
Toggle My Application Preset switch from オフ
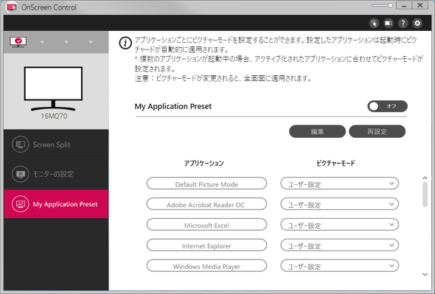(387, 106)
